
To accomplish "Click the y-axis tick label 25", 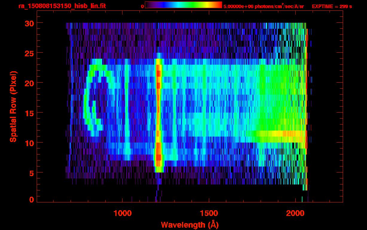I will click(29, 53).
